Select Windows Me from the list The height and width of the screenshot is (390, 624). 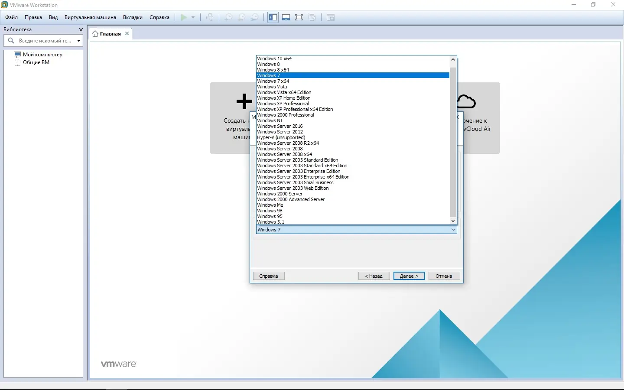click(x=353, y=205)
